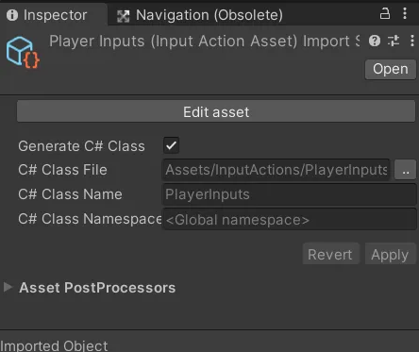
Task: Click the Inspector info icon
Action: (x=12, y=15)
